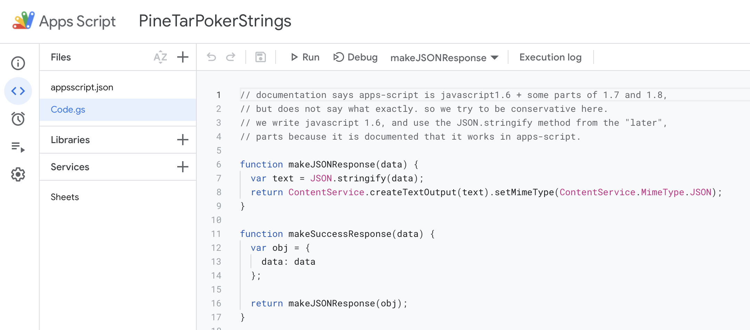Viewport: 750px width, 330px height.
Task: Start Debug on selected function
Action: click(x=356, y=57)
